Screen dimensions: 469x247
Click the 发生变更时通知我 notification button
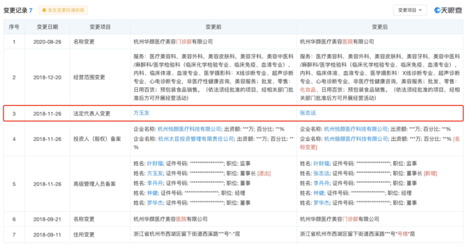coord(63,10)
